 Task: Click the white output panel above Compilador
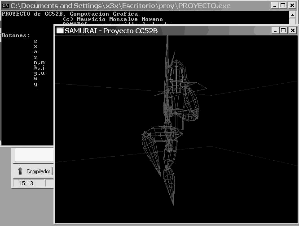pyautogui.click(x=34, y=155)
